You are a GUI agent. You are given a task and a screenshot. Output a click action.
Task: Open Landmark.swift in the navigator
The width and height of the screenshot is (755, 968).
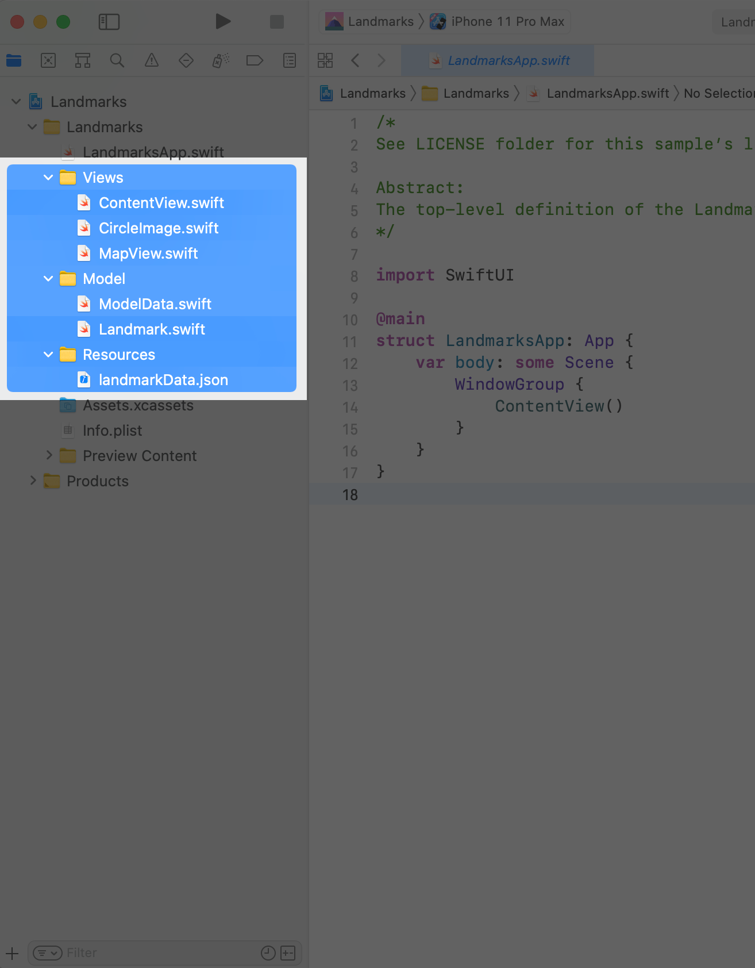pos(152,329)
